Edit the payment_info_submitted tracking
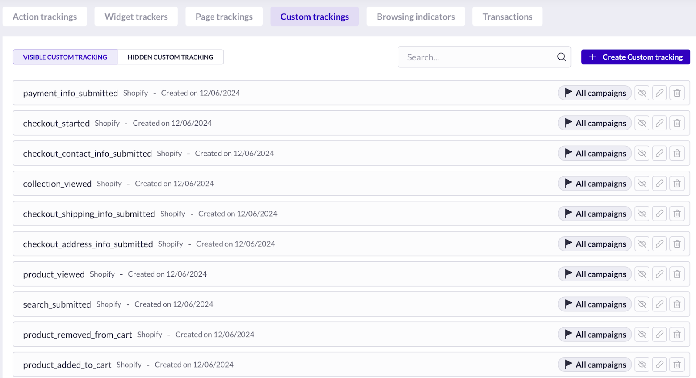The height and width of the screenshot is (378, 696). [659, 93]
